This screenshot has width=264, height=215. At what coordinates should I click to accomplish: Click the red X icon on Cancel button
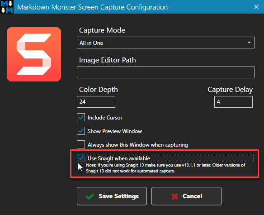point(174,196)
